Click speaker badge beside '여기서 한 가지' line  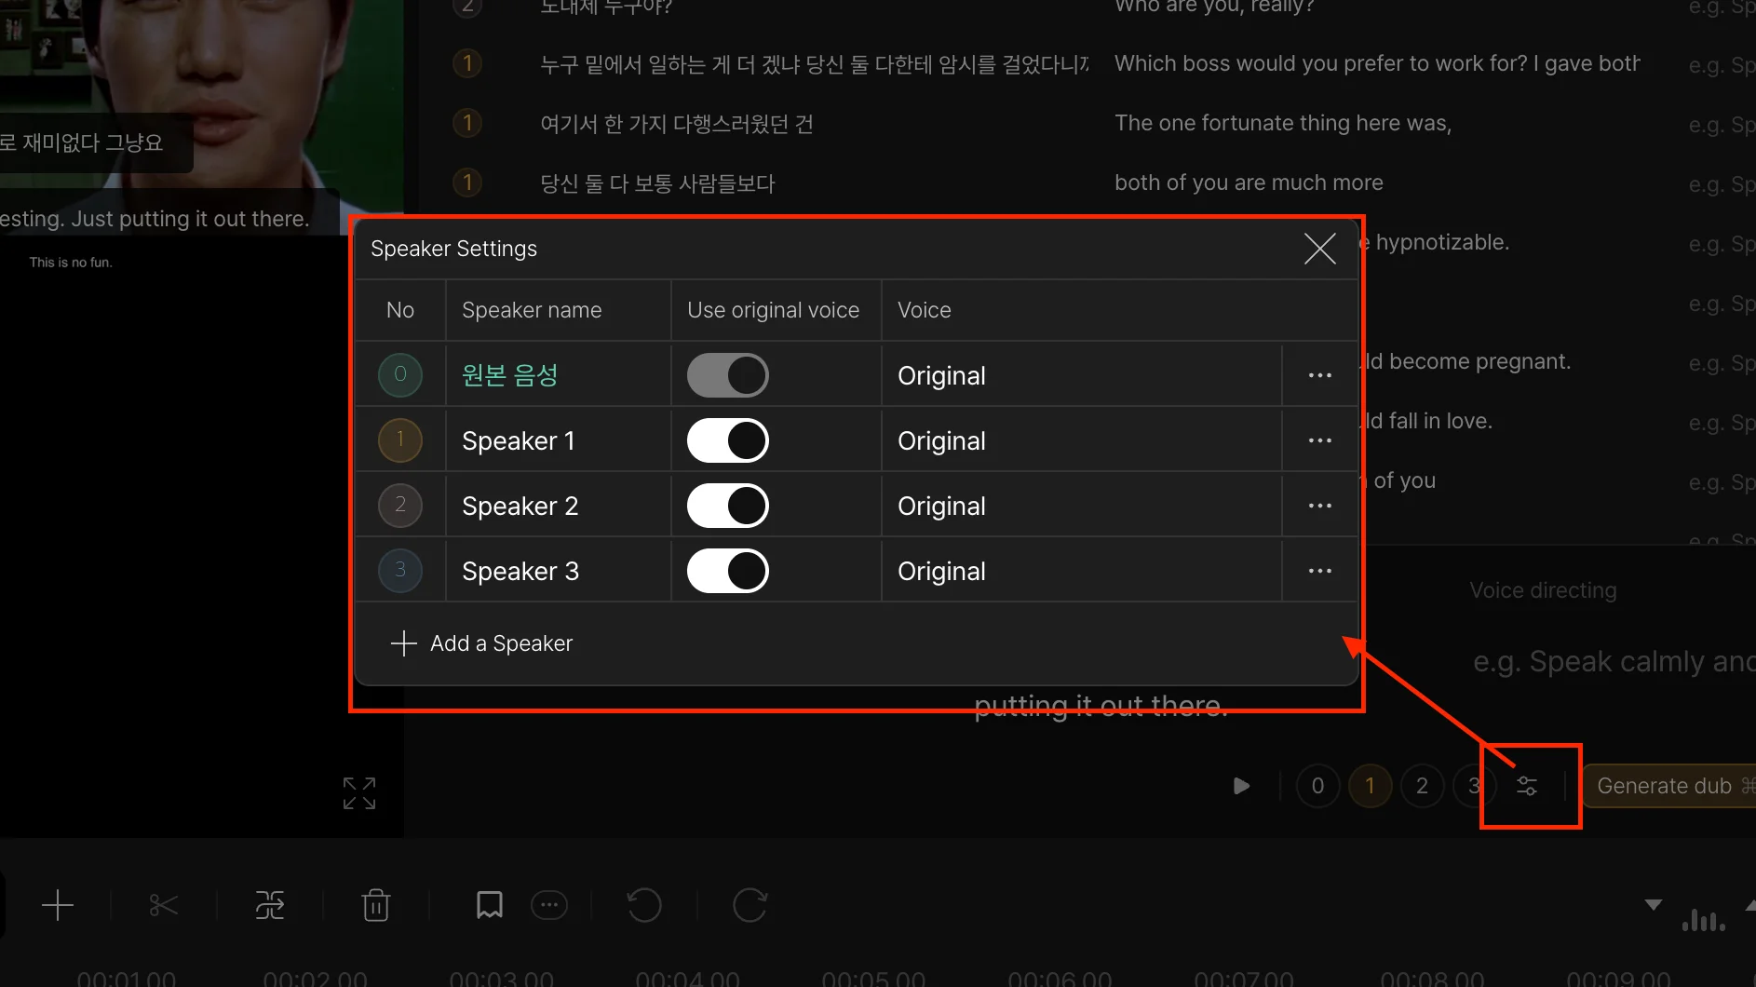[467, 123]
